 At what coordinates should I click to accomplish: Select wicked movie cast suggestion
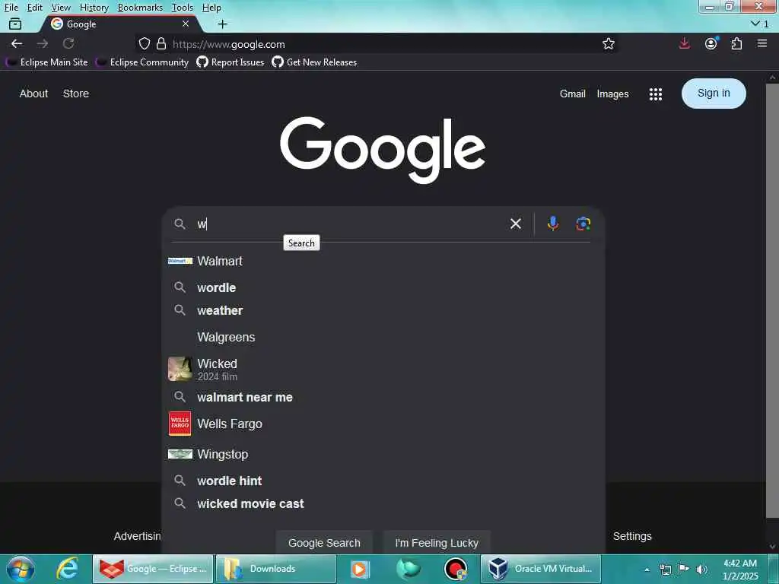(383, 503)
